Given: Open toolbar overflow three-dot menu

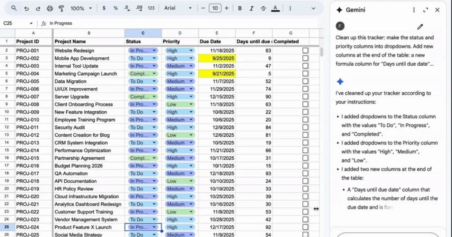Looking at the screenshot, I should point(290,8).
